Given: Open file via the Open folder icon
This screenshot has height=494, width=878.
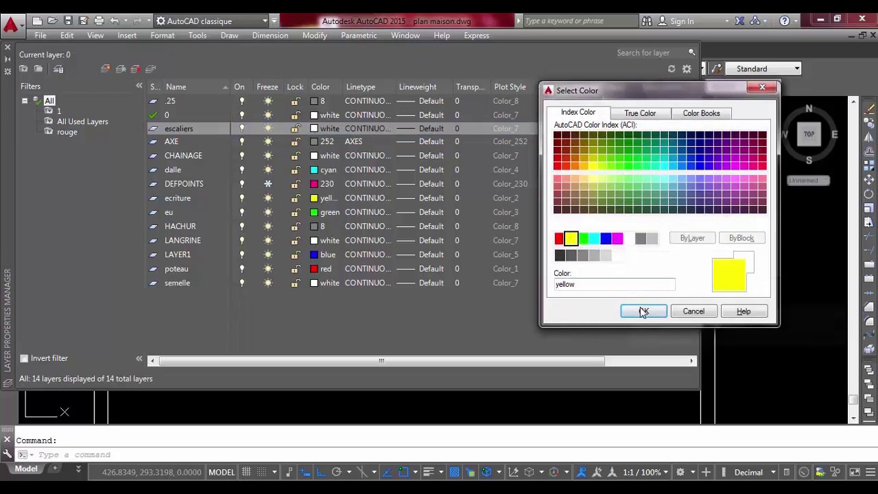Looking at the screenshot, I should click(53, 21).
